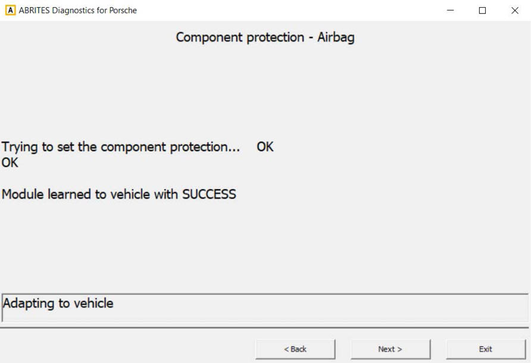
Task: Go back to the previous wizard step
Action: point(295,349)
